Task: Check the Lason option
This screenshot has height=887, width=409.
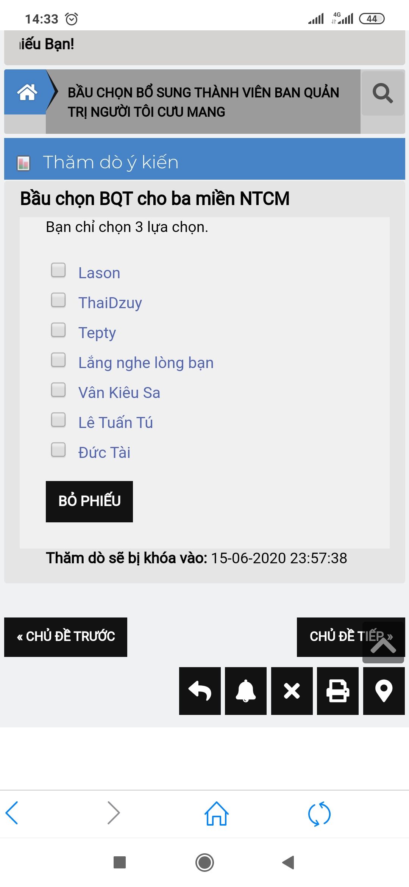Action: coord(58,270)
